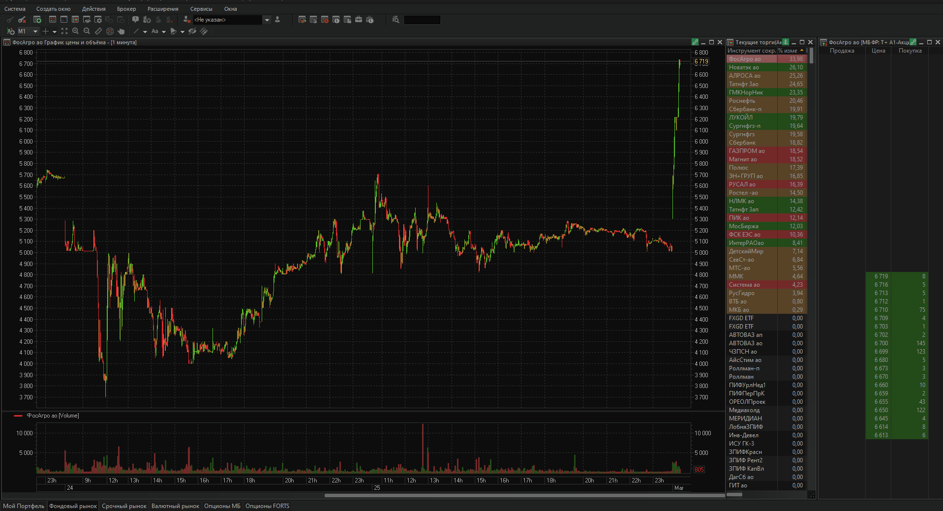Click the grid pattern chart tool icon
Viewport: 943px width, 511px height.
click(x=204, y=31)
